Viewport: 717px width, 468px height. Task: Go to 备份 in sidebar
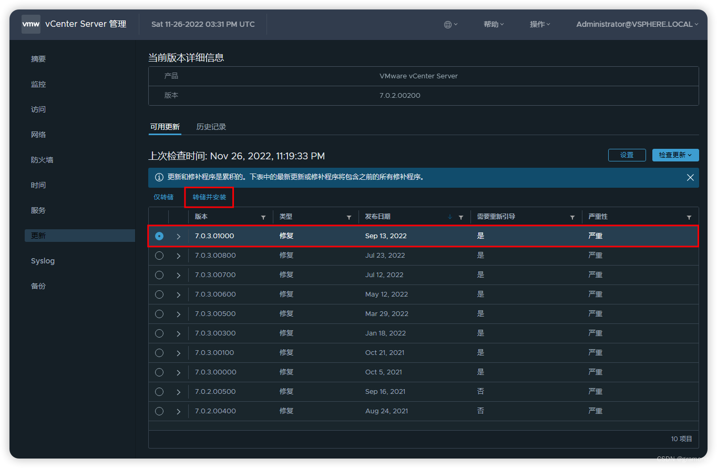click(38, 286)
